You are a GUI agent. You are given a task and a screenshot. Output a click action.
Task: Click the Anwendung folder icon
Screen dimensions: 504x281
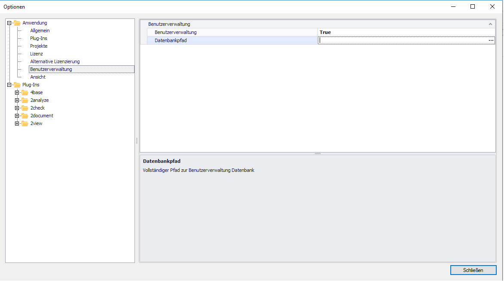pos(17,23)
